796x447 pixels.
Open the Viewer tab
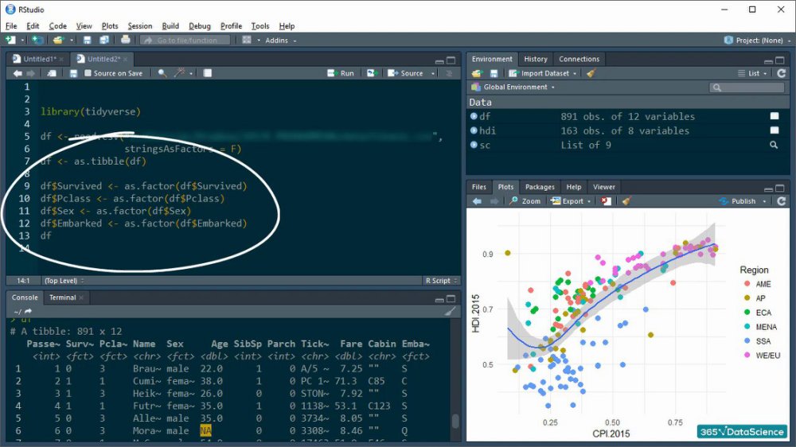tap(603, 187)
